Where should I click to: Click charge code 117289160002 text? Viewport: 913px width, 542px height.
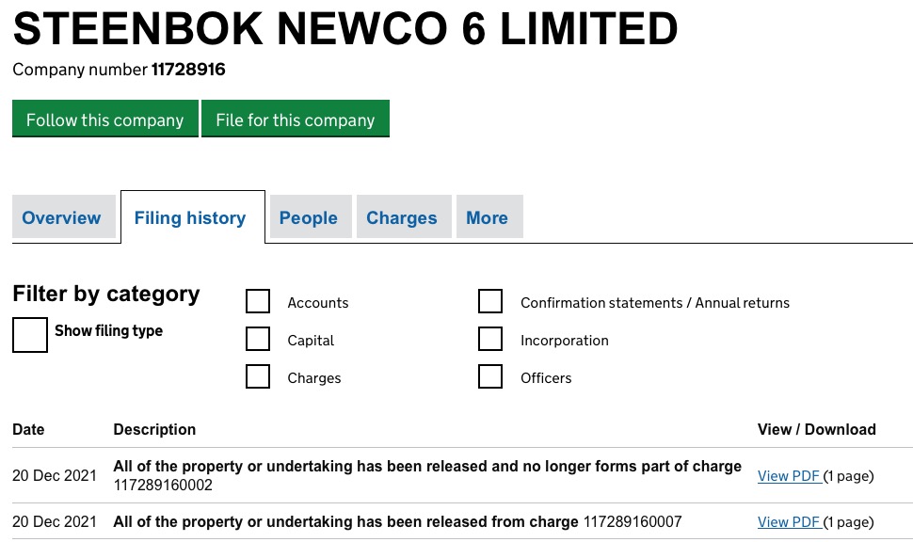(163, 486)
